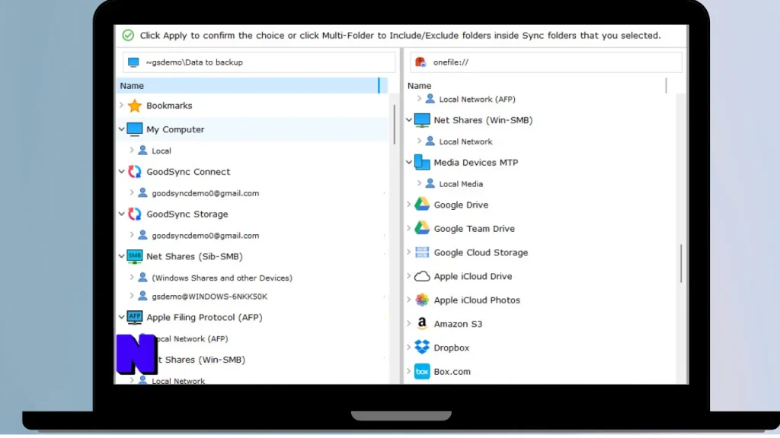The height and width of the screenshot is (438, 780).
Task: Expand the Apple iCloud Photos node
Action: coord(409,300)
